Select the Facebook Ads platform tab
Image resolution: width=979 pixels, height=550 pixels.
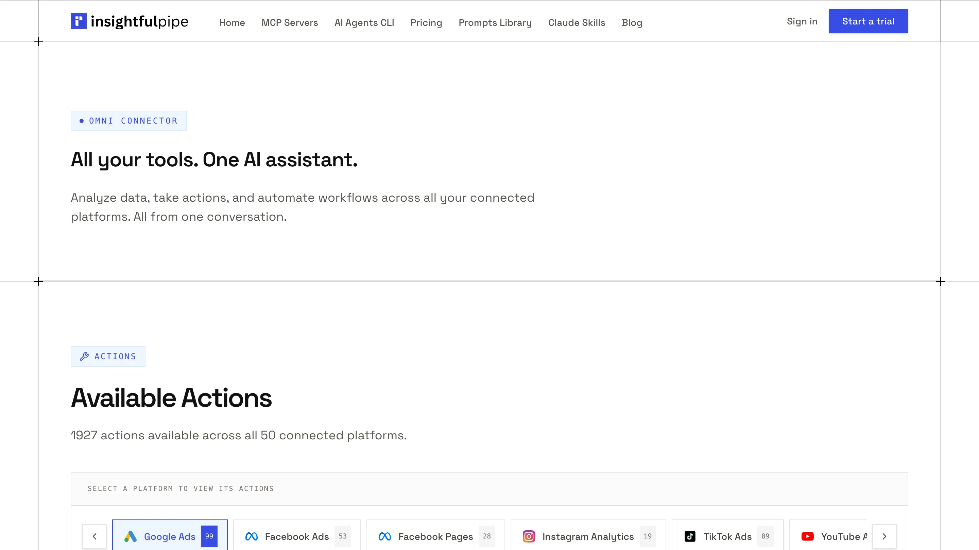tap(297, 535)
